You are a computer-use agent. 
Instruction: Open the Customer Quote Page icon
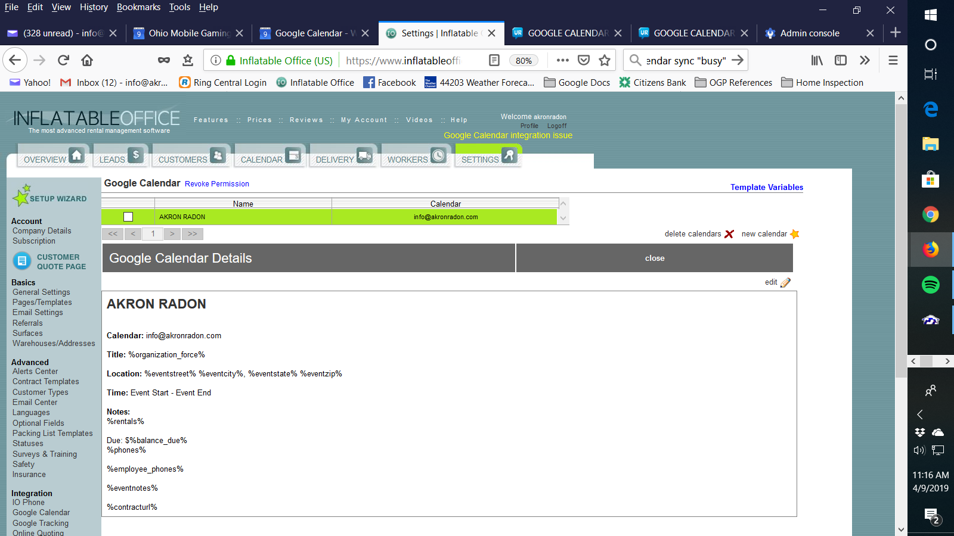coord(22,261)
